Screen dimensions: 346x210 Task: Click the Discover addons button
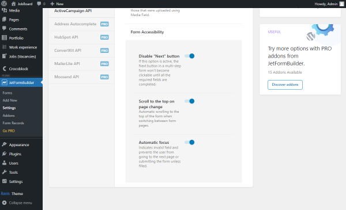click(285, 85)
